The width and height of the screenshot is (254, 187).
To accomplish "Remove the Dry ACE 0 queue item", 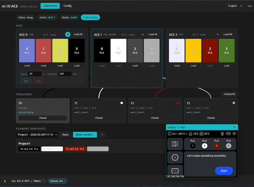I will (x=43, y=181).
